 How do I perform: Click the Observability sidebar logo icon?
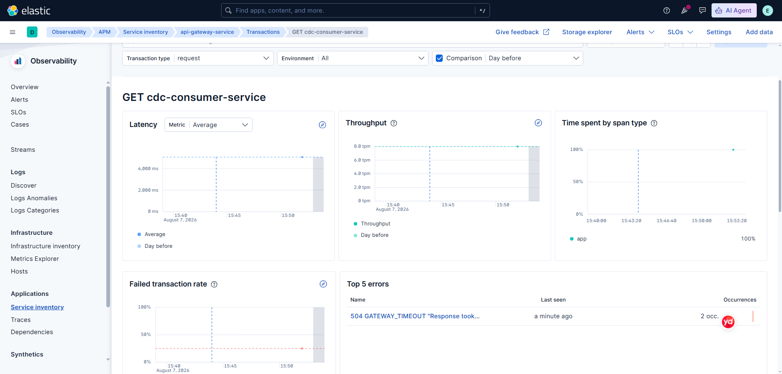click(x=18, y=61)
